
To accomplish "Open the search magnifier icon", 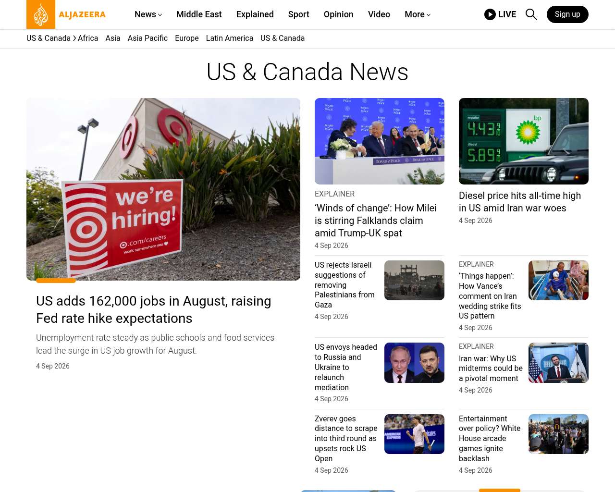I will pyautogui.click(x=531, y=14).
